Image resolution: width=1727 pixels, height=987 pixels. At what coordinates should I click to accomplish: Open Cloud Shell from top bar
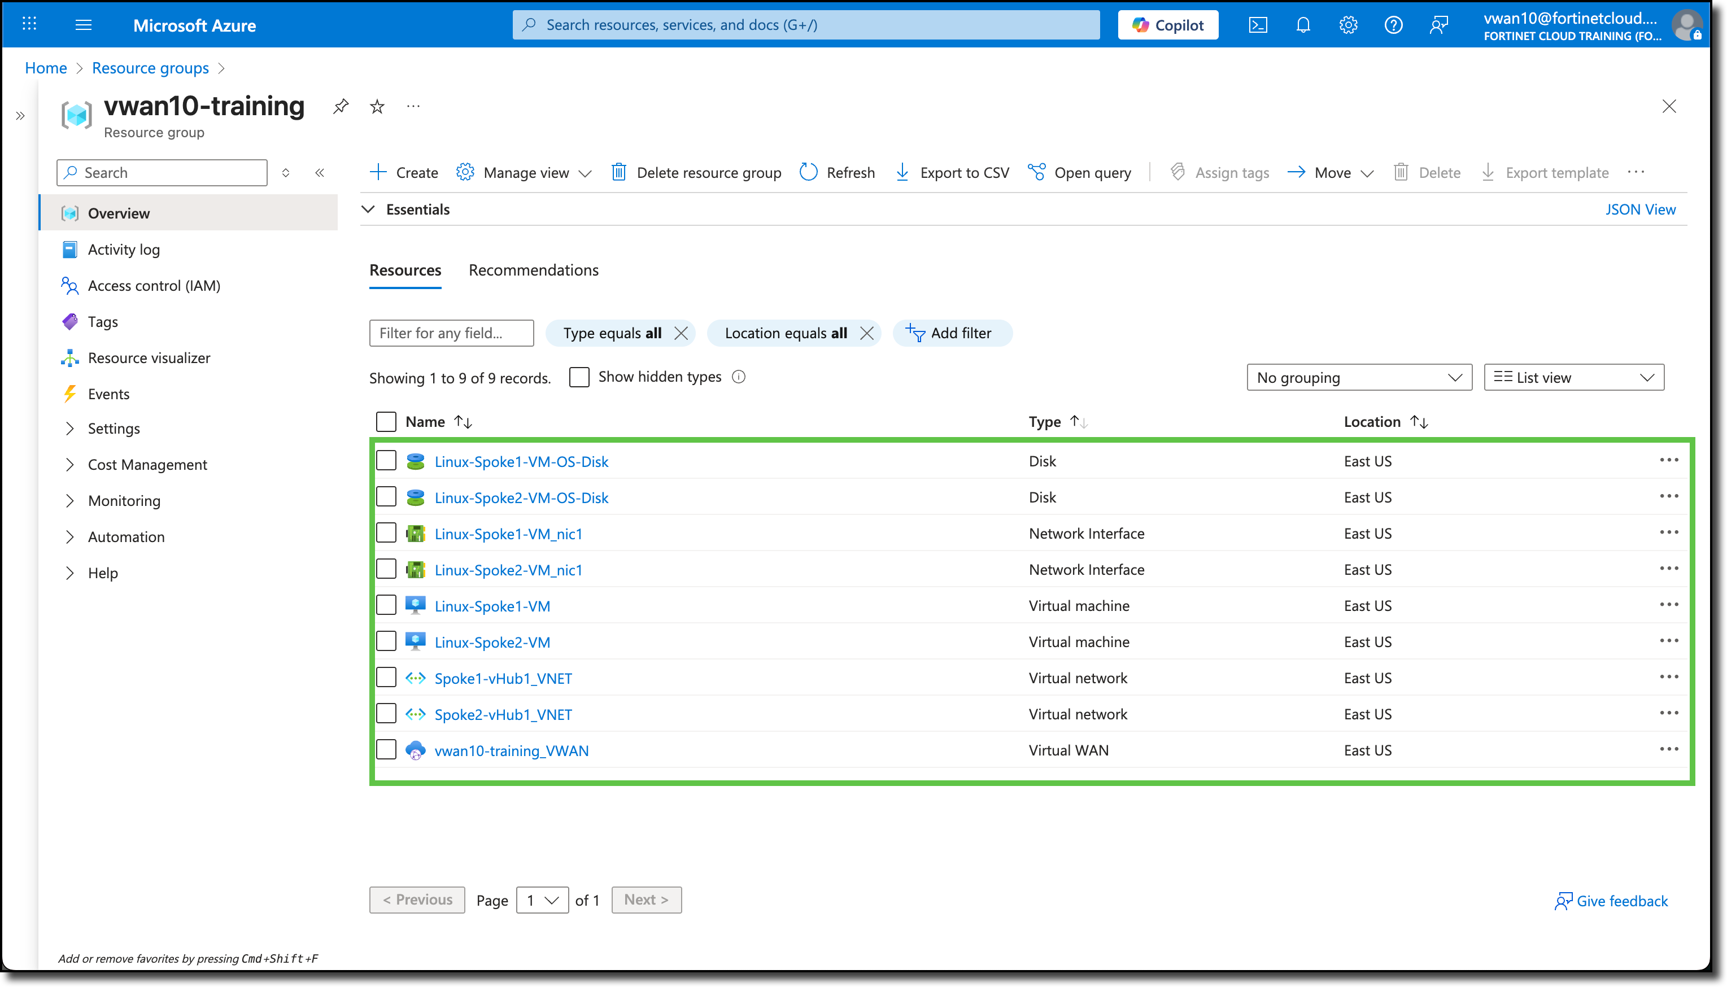pos(1257,25)
